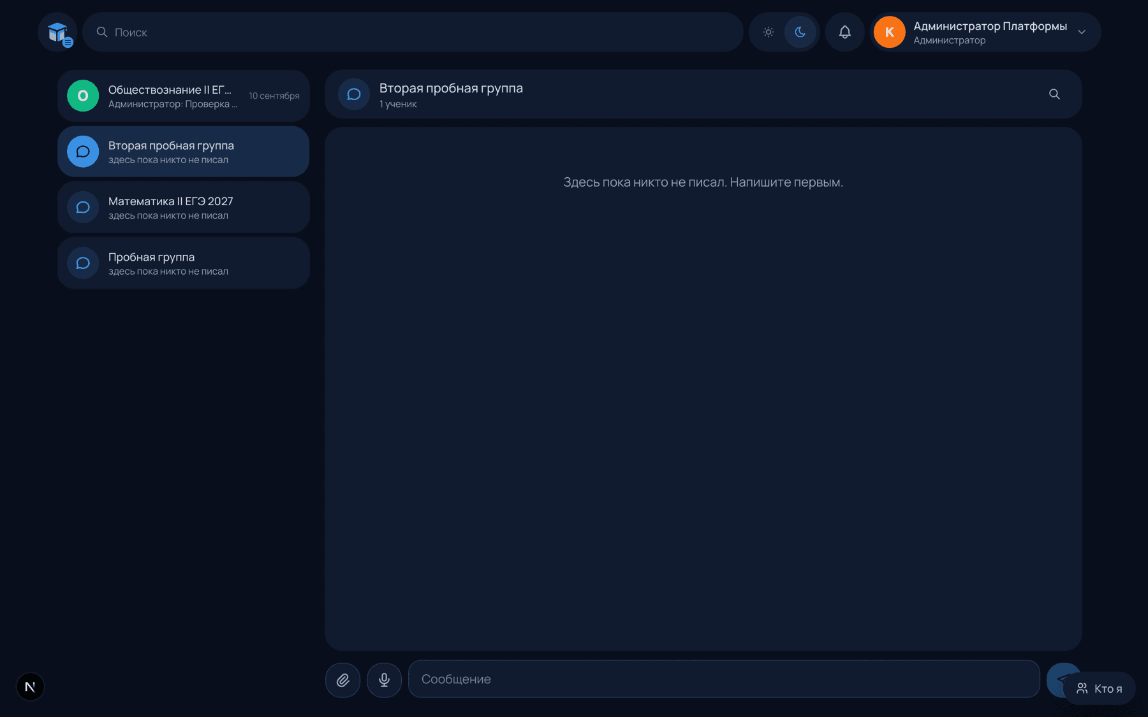Image resolution: width=1148 pixels, height=717 pixels.
Task: Expand the account menu chevron
Action: [x=1082, y=32]
